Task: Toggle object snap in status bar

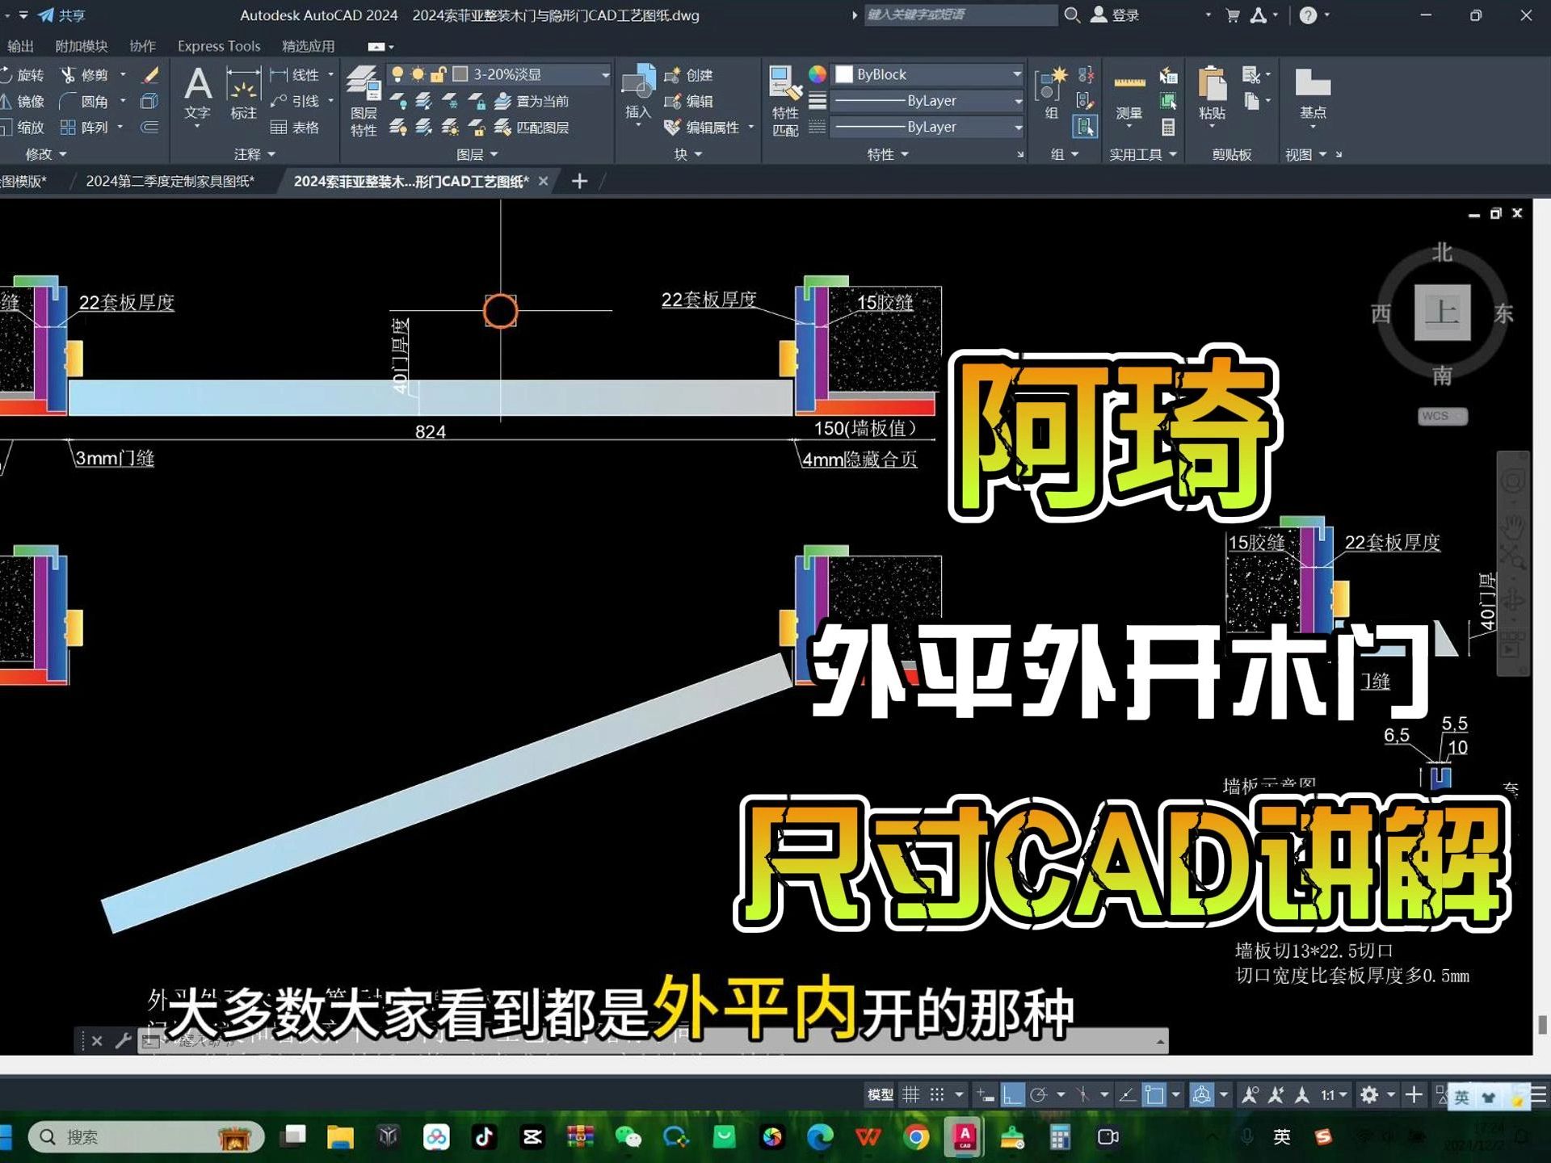Action: [1155, 1095]
